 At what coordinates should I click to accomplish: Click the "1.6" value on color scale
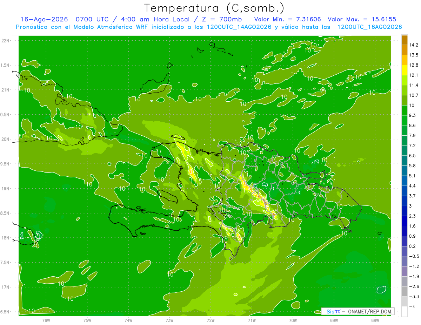click(x=413, y=226)
